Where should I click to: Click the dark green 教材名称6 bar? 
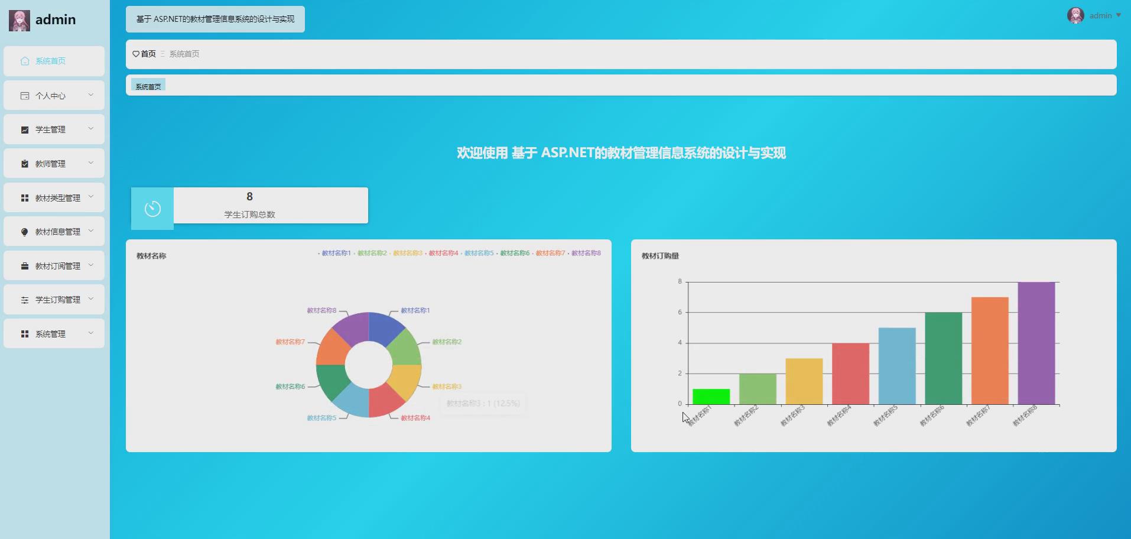click(x=944, y=358)
